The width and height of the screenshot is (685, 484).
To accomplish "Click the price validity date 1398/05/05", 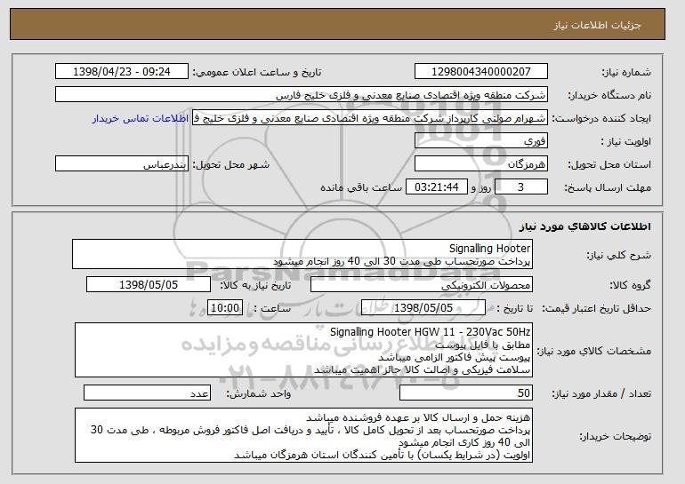I will [x=423, y=308].
